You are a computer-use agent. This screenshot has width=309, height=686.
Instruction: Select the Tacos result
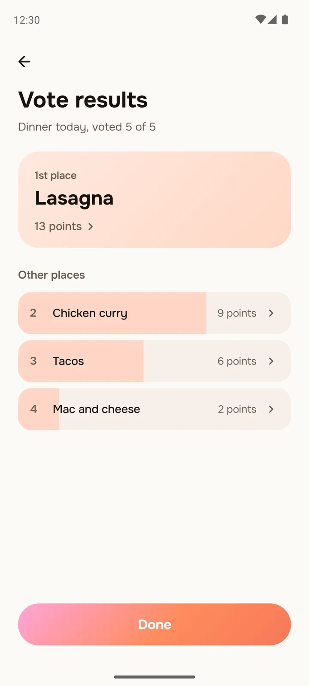pos(154,361)
